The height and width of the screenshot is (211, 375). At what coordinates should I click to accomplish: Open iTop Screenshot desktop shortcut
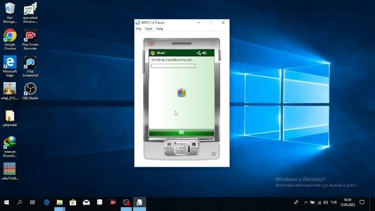coord(30,66)
